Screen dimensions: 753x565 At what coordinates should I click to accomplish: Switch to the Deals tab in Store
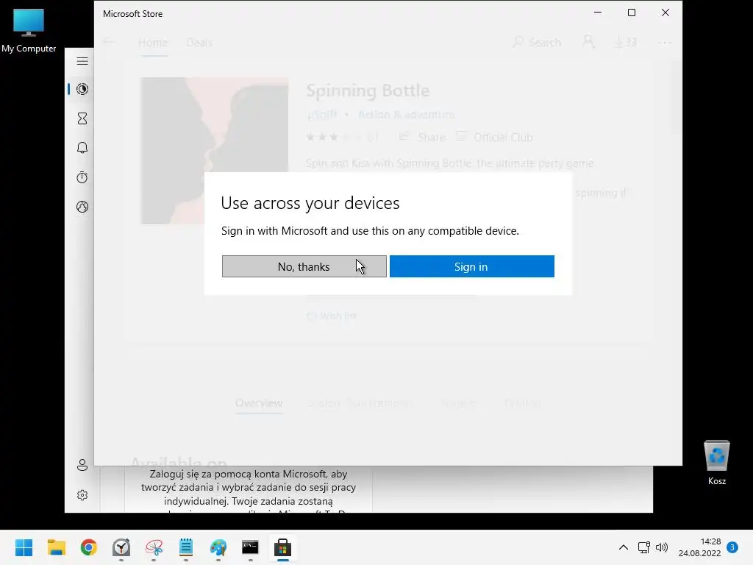tap(199, 42)
